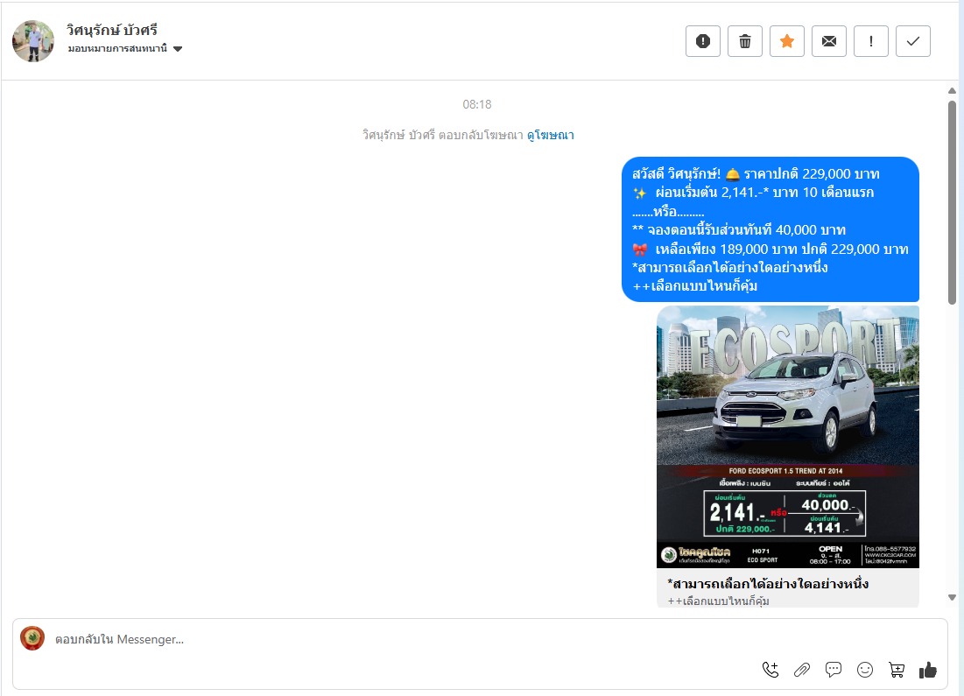Click the Messenger reply input field

coord(480,639)
